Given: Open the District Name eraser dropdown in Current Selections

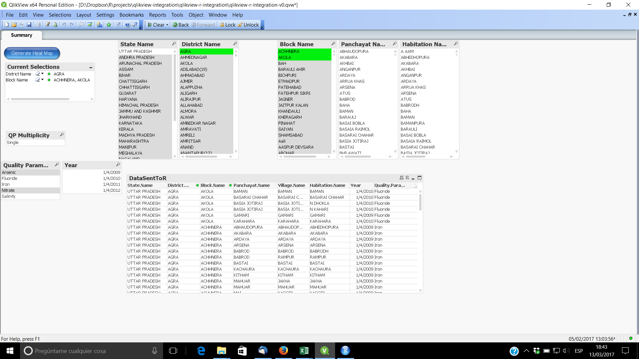Looking at the screenshot, I should tap(42, 74).
